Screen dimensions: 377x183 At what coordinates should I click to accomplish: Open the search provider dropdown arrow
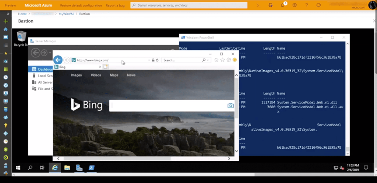click(x=208, y=60)
